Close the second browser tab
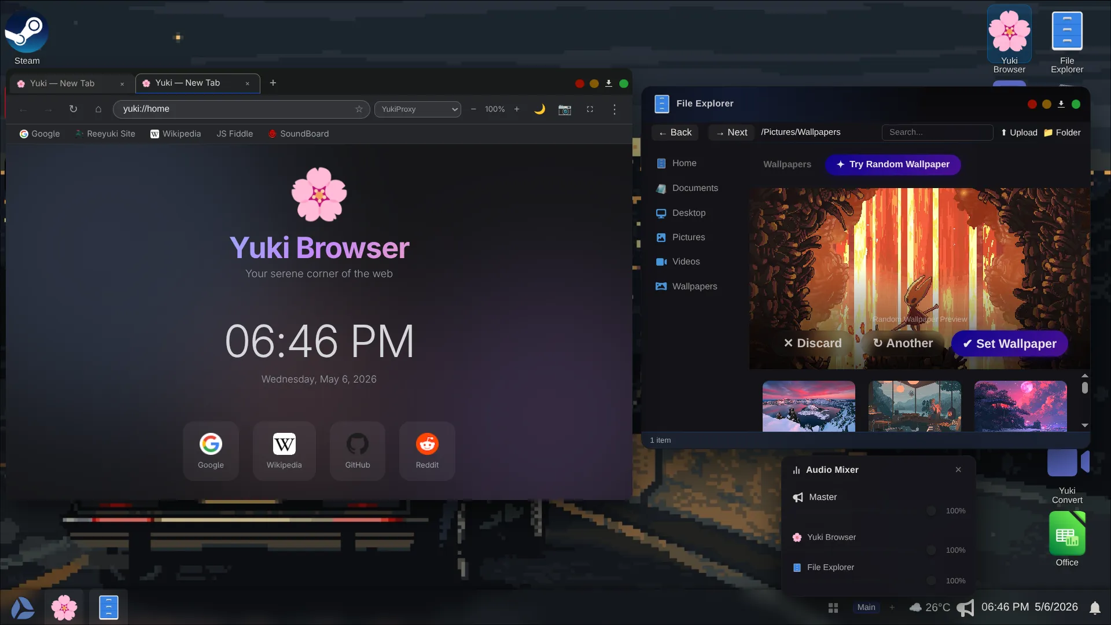 coord(248,83)
